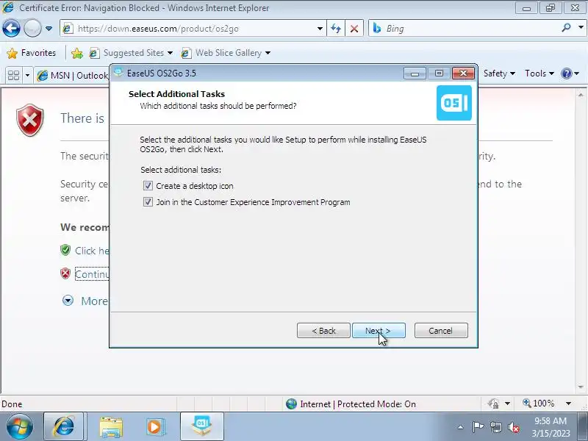Click the refresh page icon
Screen dimensions: 588x441
coord(336,29)
